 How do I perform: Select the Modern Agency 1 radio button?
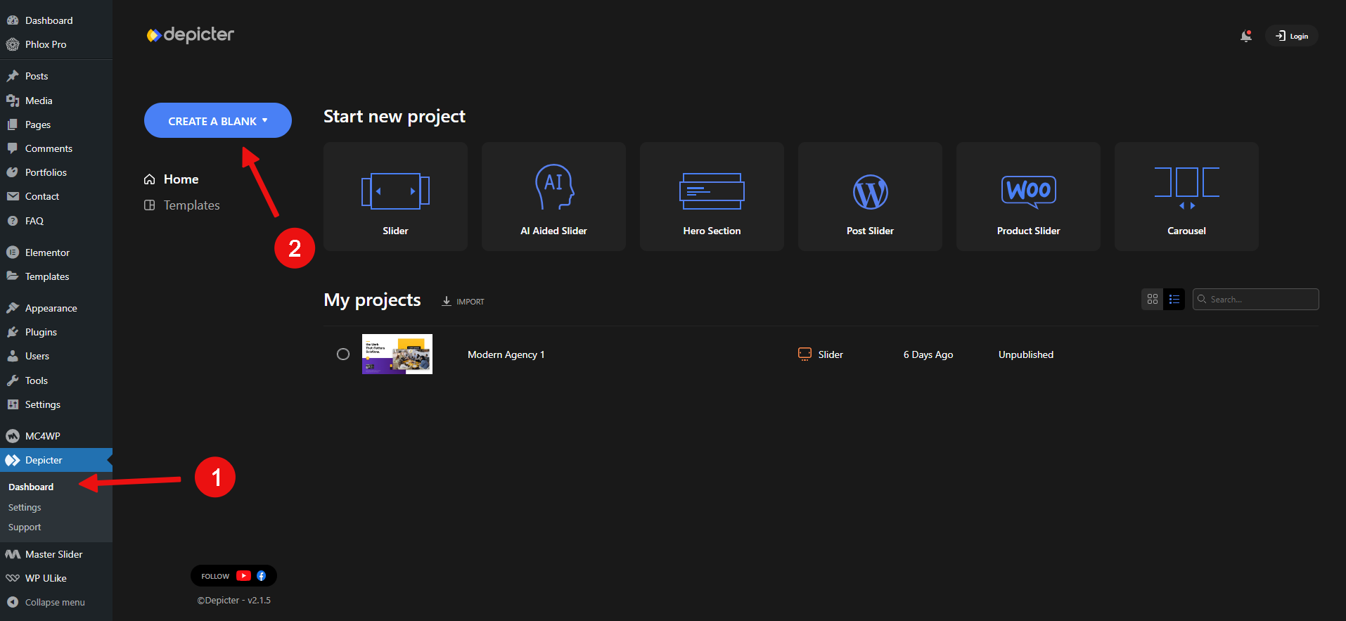click(343, 354)
